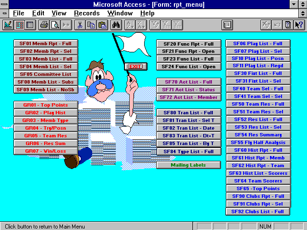Click SF01 Memb Rpt - Full button
The width and height of the screenshot is (307, 230).
46,44
